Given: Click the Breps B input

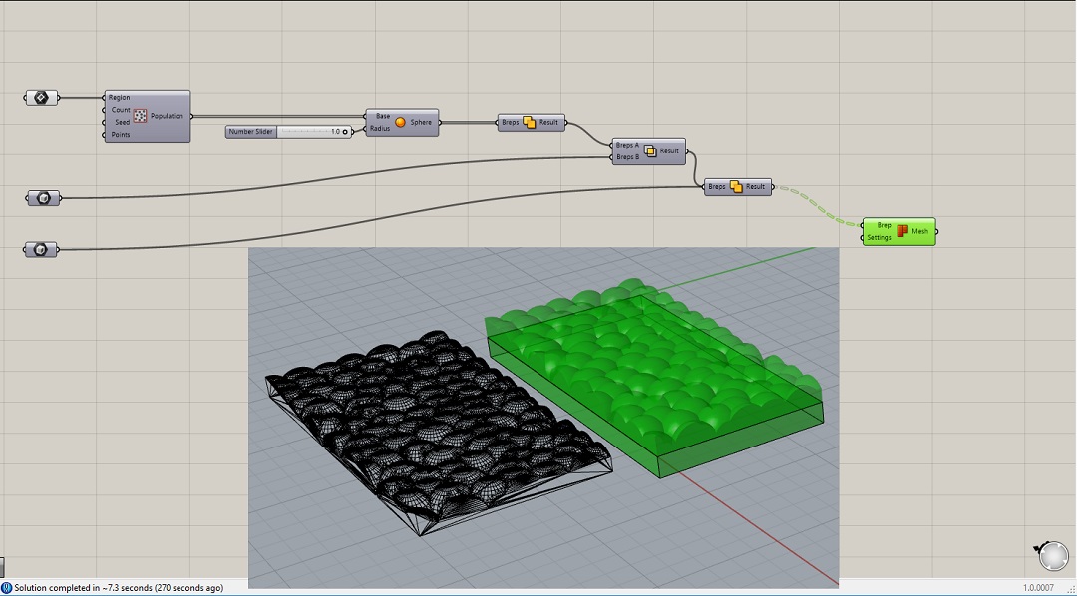Looking at the screenshot, I should point(628,157).
